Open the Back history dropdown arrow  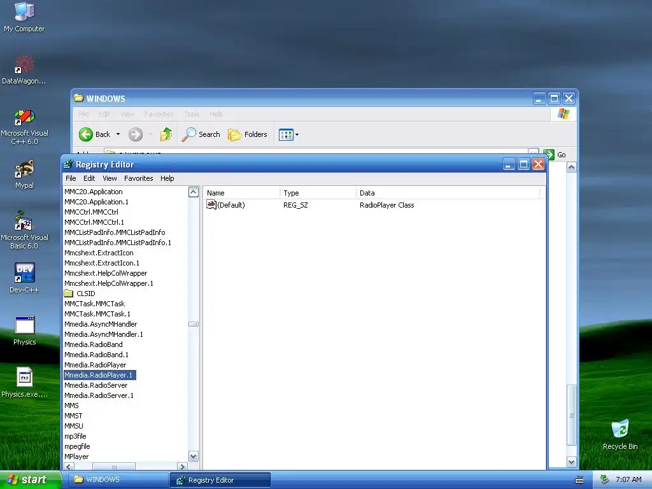click(118, 134)
